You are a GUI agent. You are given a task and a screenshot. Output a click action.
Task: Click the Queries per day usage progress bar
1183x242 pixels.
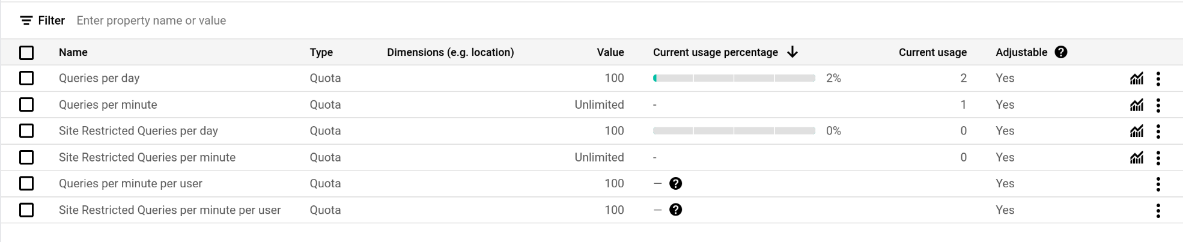(734, 79)
